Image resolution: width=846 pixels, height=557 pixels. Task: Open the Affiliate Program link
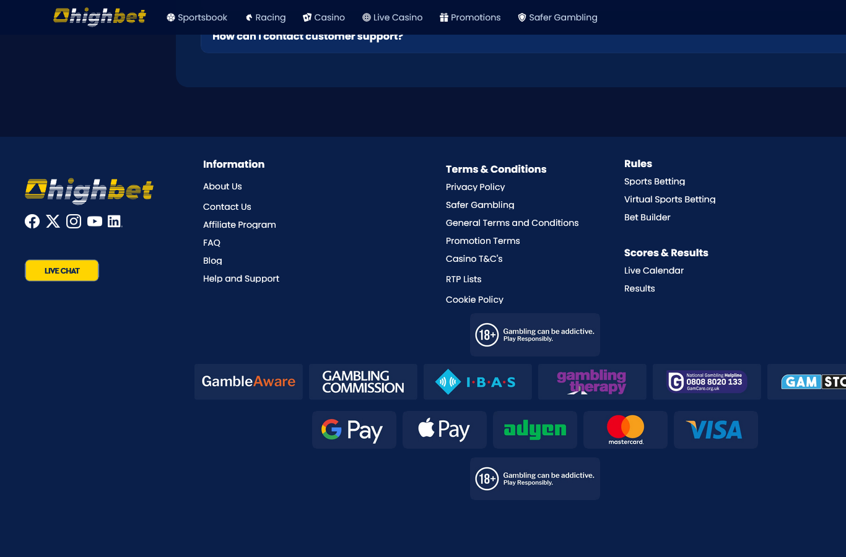tap(240, 225)
